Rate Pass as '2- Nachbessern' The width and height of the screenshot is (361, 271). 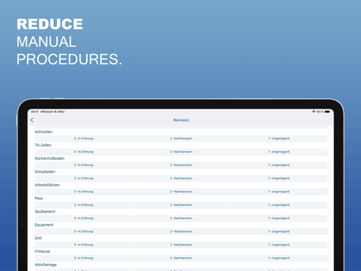coord(181,205)
